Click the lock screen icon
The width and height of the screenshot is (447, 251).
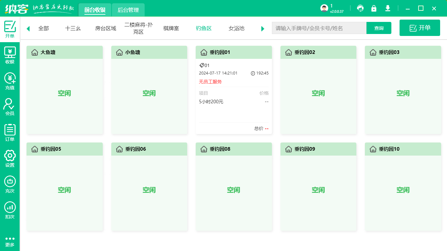tap(374, 8)
